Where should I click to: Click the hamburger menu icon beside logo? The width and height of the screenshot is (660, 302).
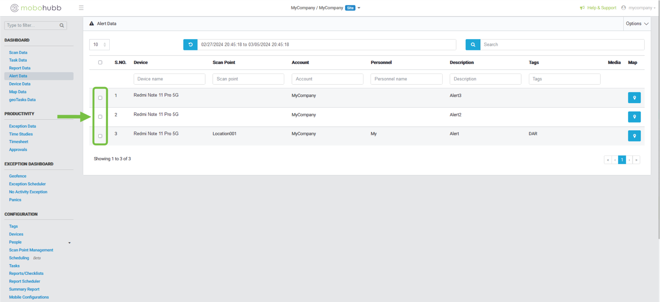(81, 8)
